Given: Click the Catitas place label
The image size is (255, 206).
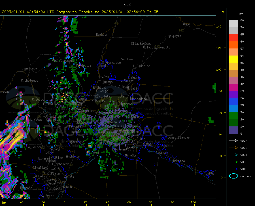Looking at the screenshot, I should coord(162,153).
